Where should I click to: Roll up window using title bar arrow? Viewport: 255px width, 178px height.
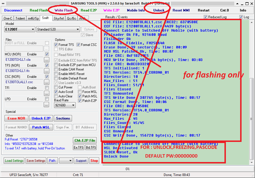coord(237,4)
